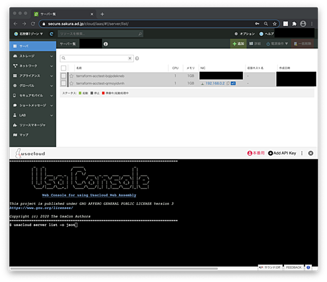Click the help icon beside the filter box
This screenshot has height=282, width=327.
[137, 58]
